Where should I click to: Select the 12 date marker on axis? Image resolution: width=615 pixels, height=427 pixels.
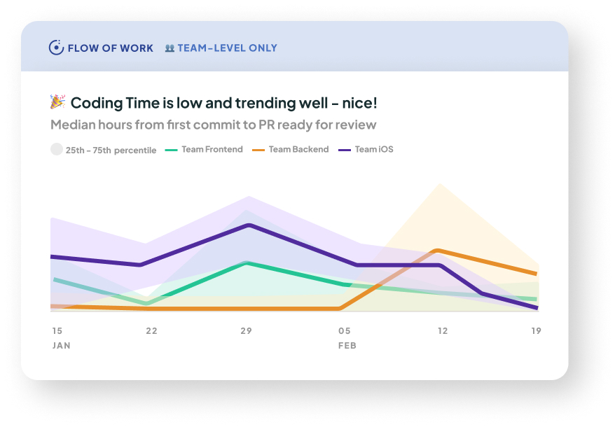pyautogui.click(x=442, y=331)
